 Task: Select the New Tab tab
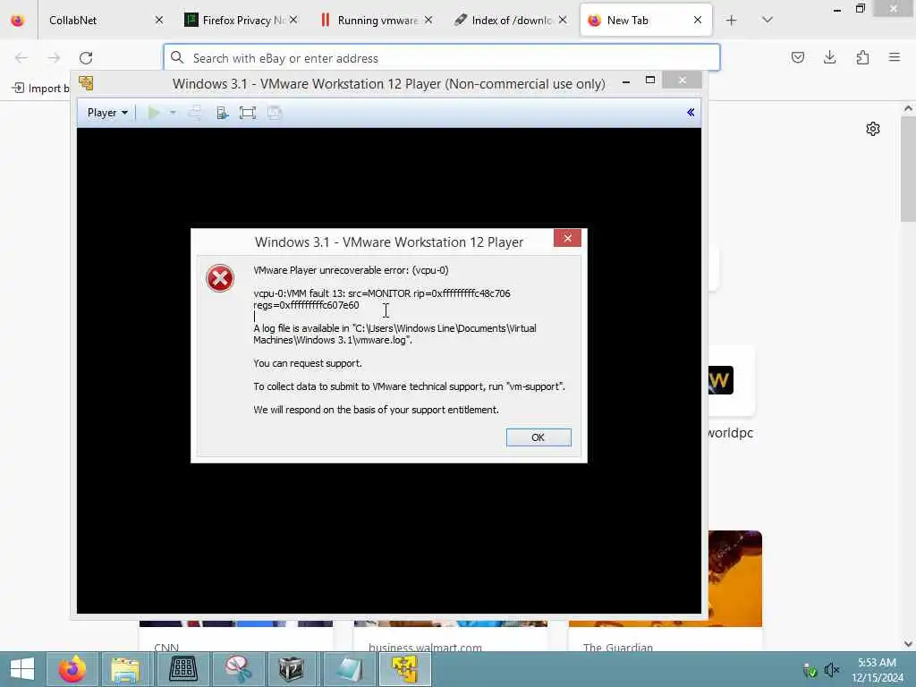(646, 21)
